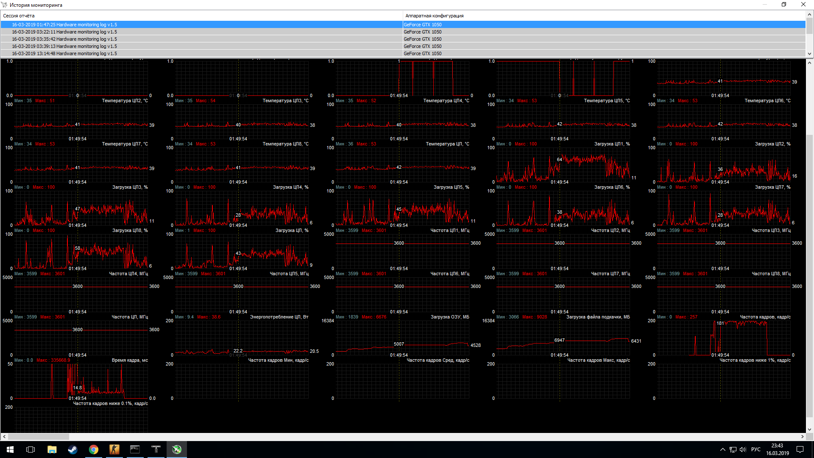Viewport: 814px width, 458px height.
Task: Open the volume control tray icon
Action: tap(743, 450)
